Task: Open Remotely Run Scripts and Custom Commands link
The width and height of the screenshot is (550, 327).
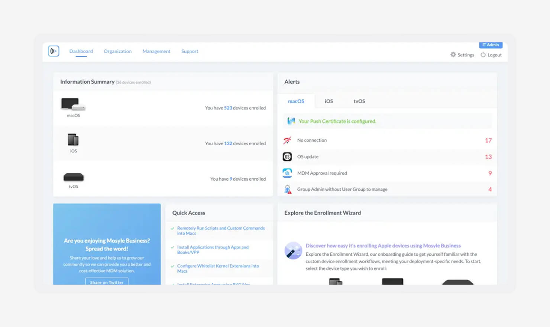Action: [221, 231]
